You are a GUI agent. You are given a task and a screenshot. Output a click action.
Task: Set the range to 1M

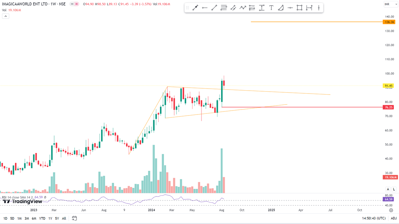pyautogui.click(x=20, y=218)
